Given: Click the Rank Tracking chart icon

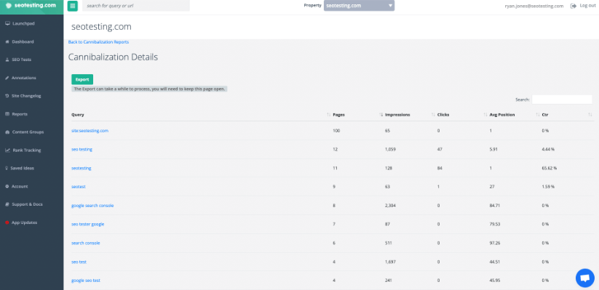Looking at the screenshot, I should [x=7, y=150].
